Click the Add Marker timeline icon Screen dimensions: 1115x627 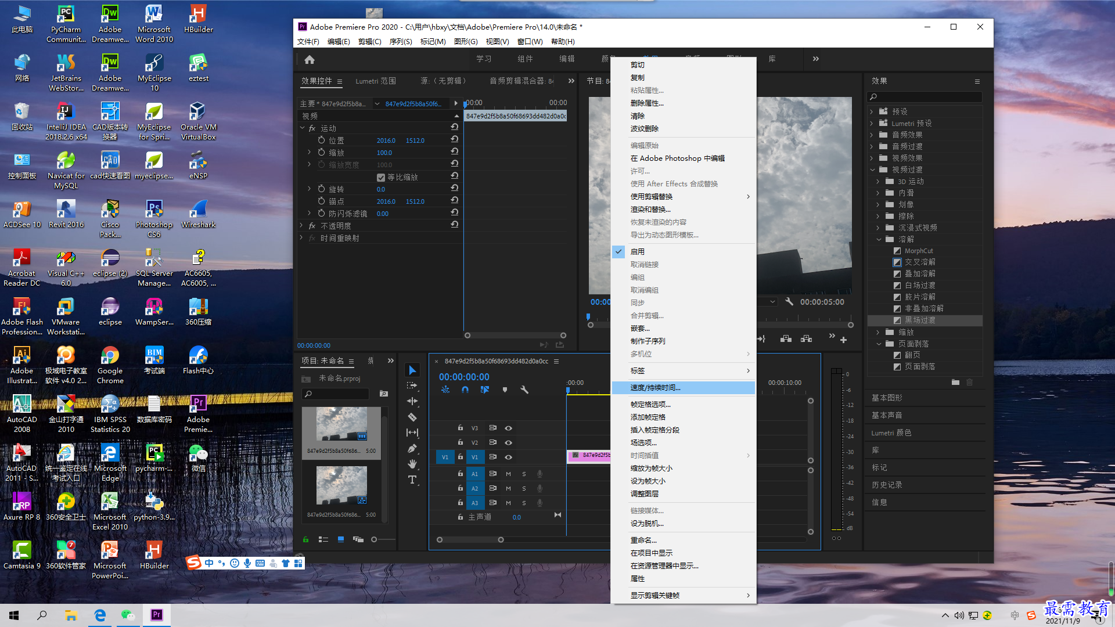[x=505, y=390]
